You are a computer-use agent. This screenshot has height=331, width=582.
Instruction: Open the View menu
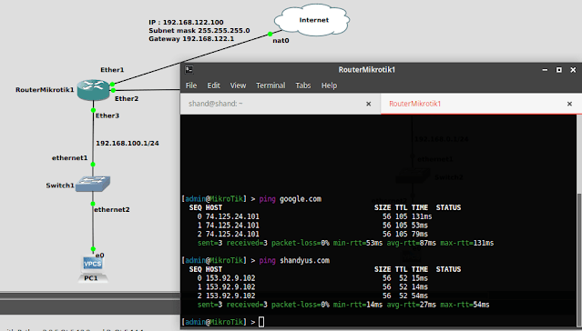pos(238,85)
